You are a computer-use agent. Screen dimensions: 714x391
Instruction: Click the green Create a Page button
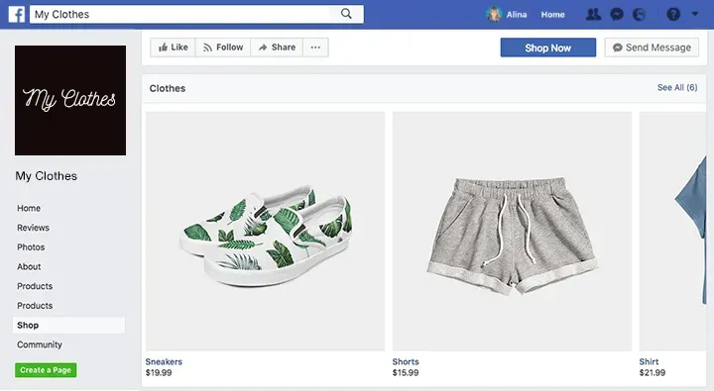(x=46, y=370)
